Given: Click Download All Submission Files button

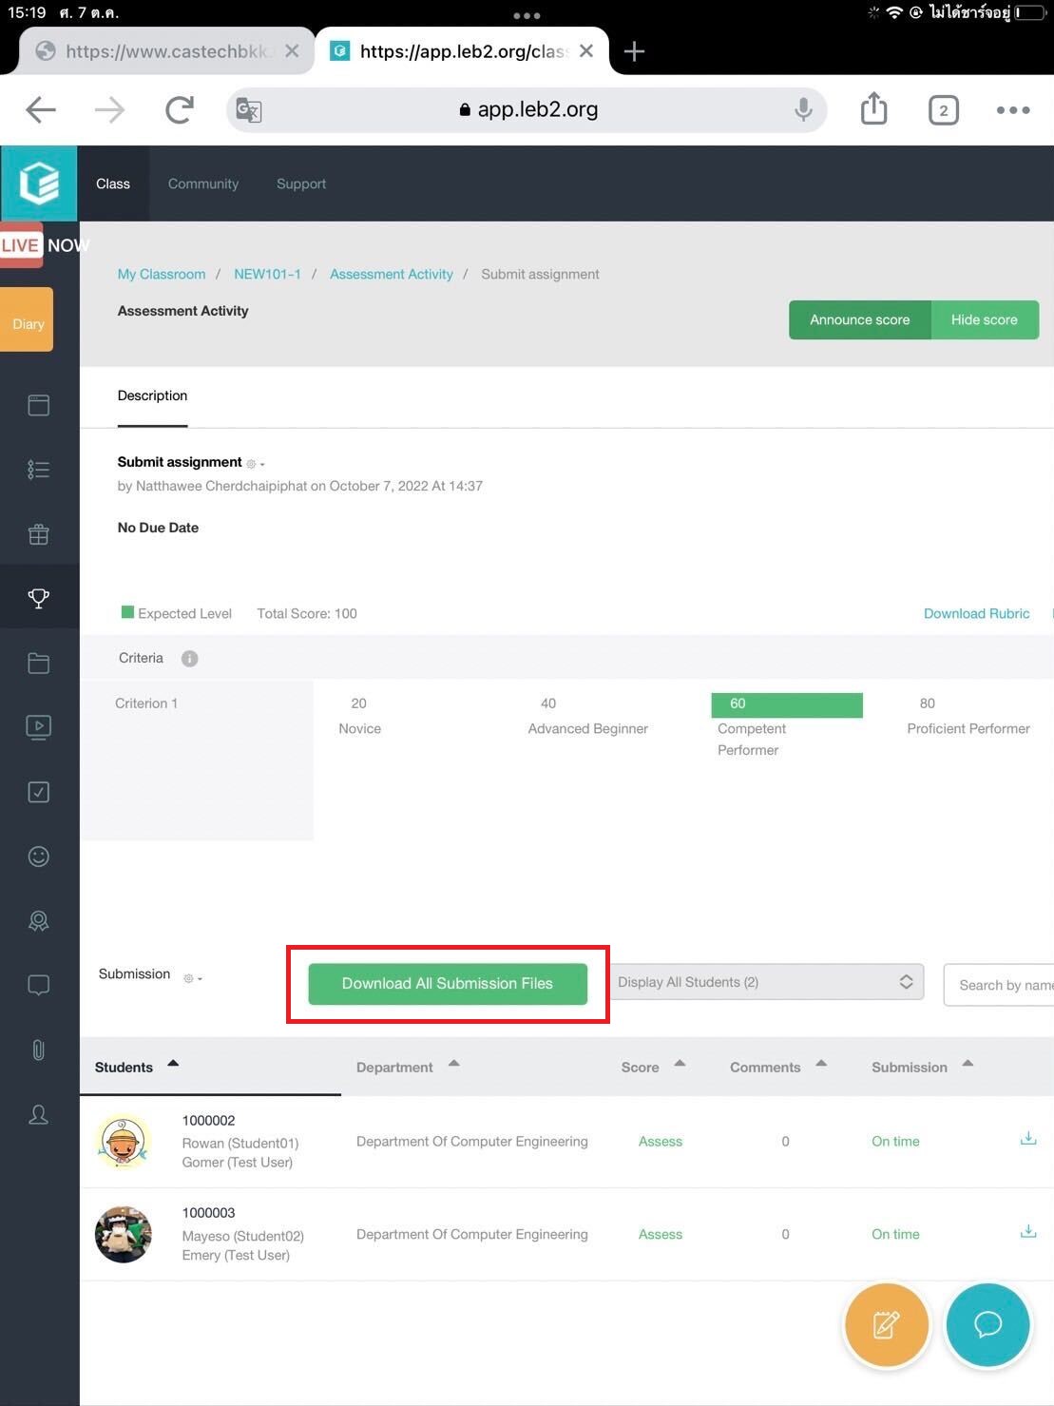Looking at the screenshot, I should [x=448, y=983].
